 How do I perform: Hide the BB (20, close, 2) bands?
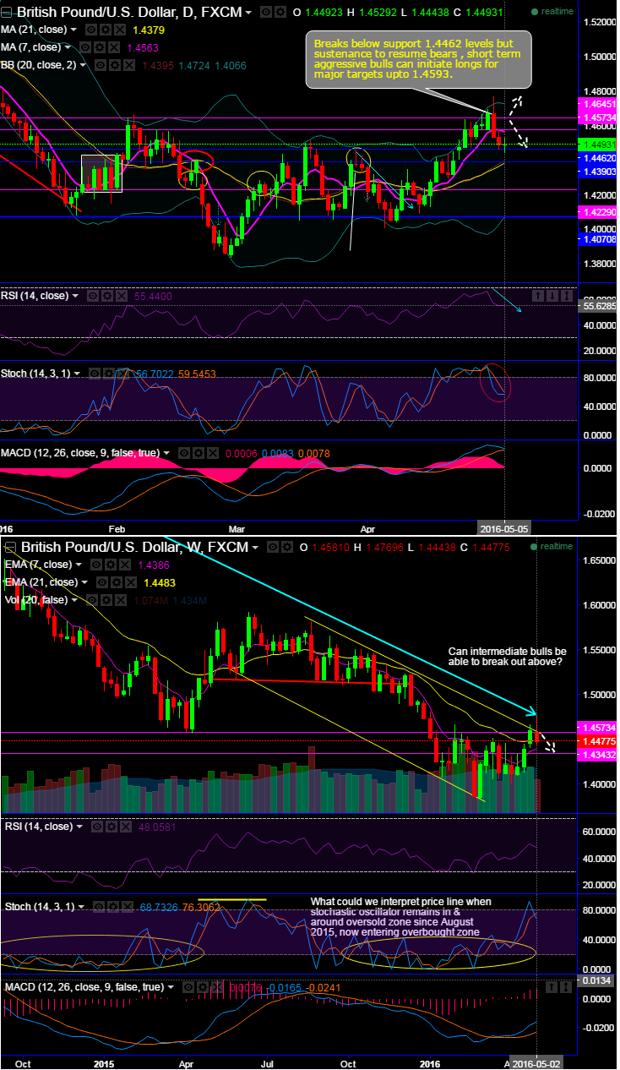click(x=100, y=65)
